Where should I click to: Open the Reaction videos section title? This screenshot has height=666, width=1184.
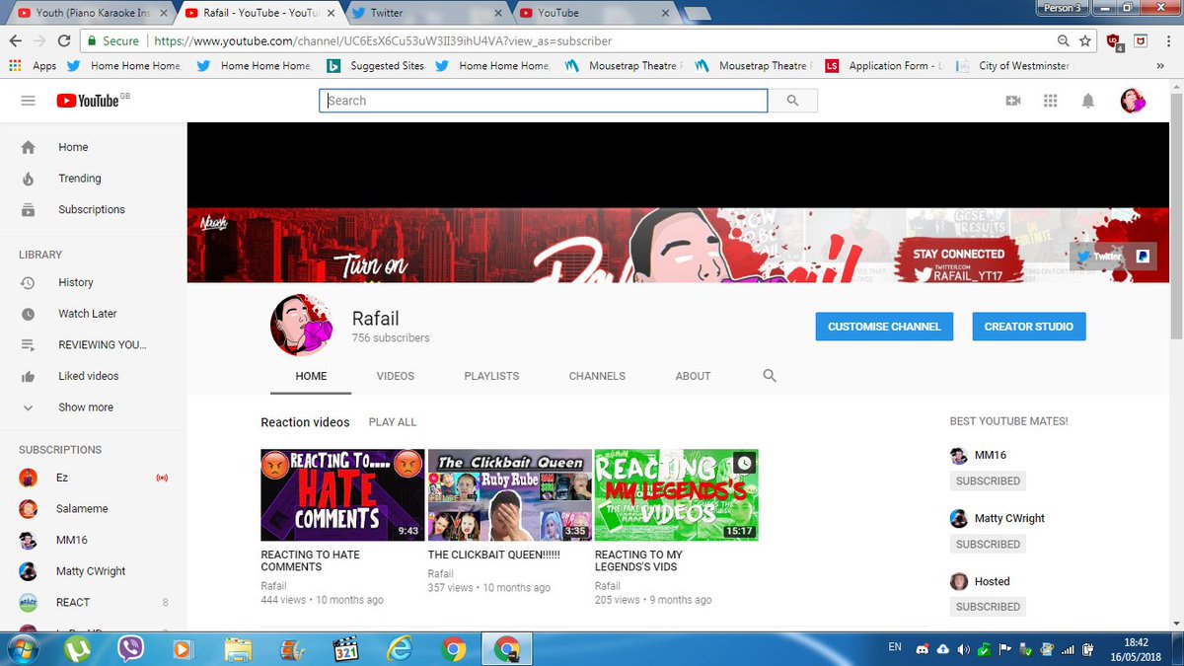(305, 422)
